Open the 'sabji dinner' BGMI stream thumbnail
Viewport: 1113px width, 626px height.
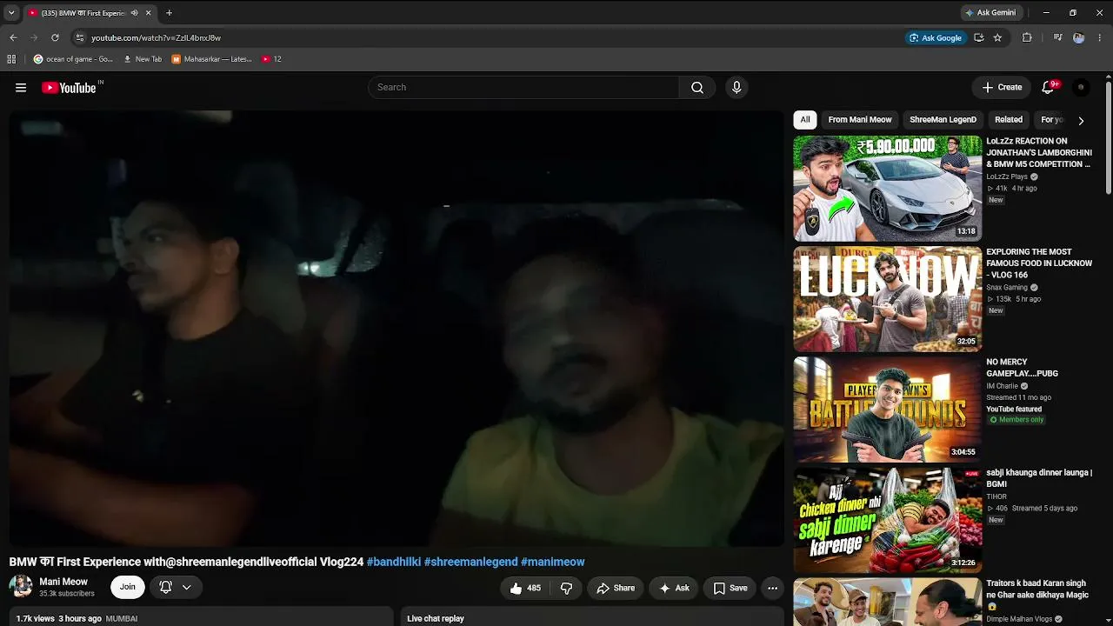887,520
